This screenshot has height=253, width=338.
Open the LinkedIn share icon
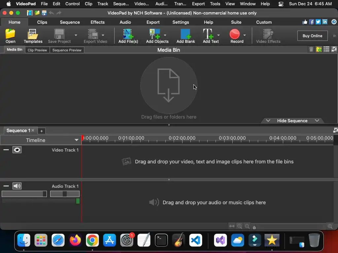(x=325, y=22)
